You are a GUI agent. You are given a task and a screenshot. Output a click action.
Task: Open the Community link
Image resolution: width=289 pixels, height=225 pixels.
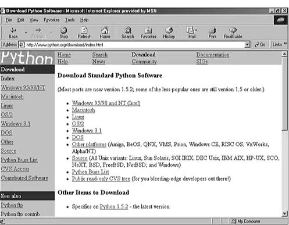(x=144, y=62)
